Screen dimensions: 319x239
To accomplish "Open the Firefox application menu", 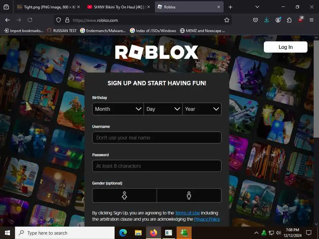I will pos(312,20).
